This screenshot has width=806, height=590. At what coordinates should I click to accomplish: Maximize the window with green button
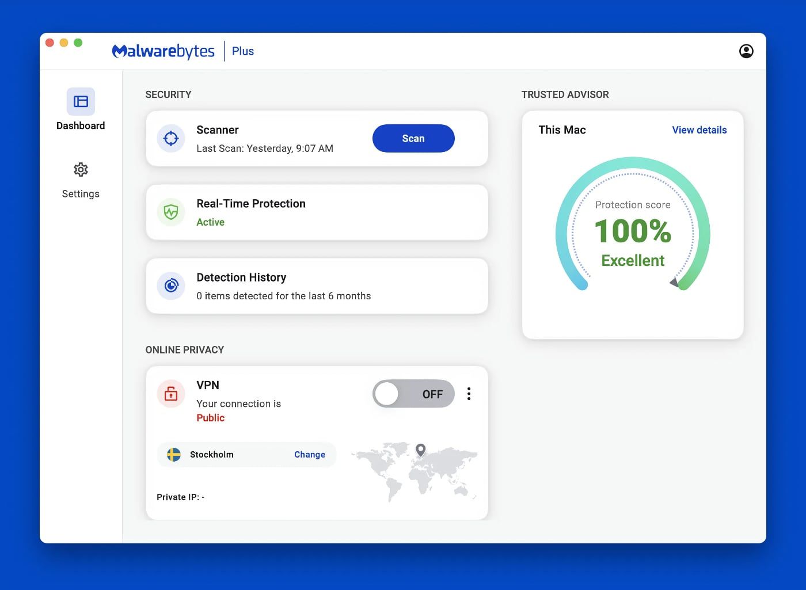(78, 43)
